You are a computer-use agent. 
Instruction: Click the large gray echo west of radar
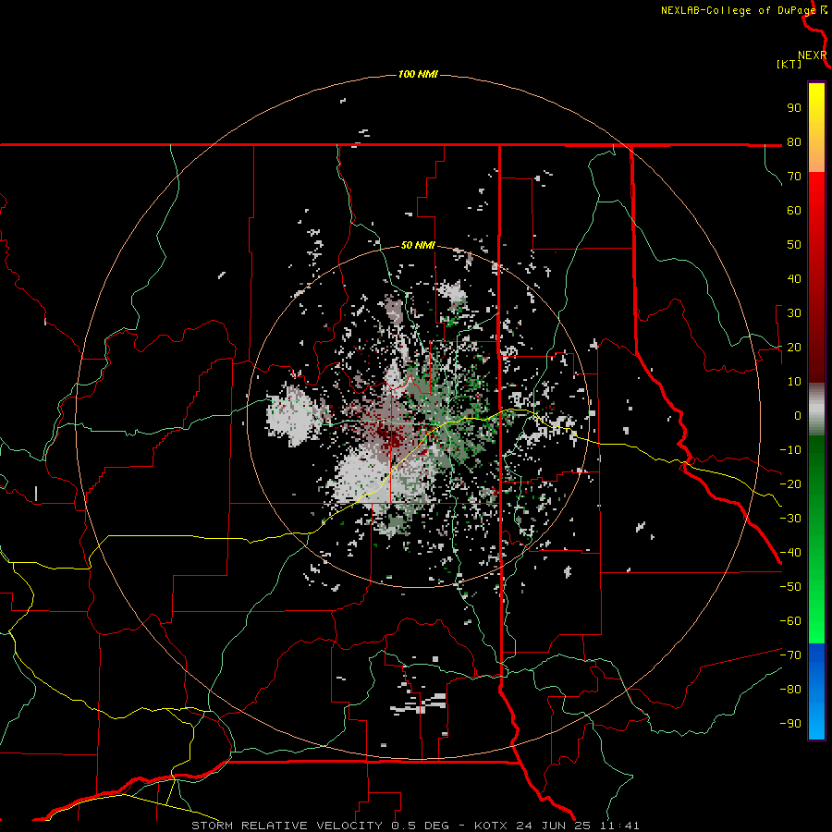click(293, 417)
